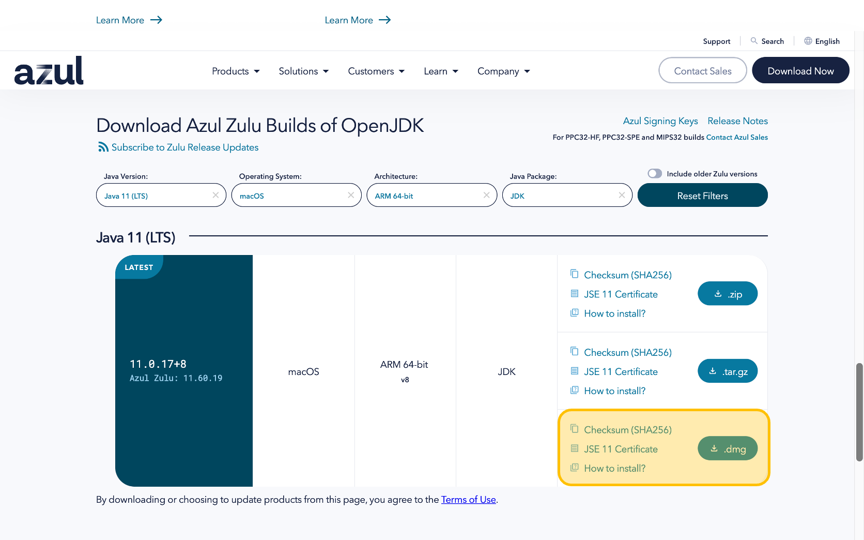
Task: Click install guide icon in .tar.gz row
Action: coord(574,390)
